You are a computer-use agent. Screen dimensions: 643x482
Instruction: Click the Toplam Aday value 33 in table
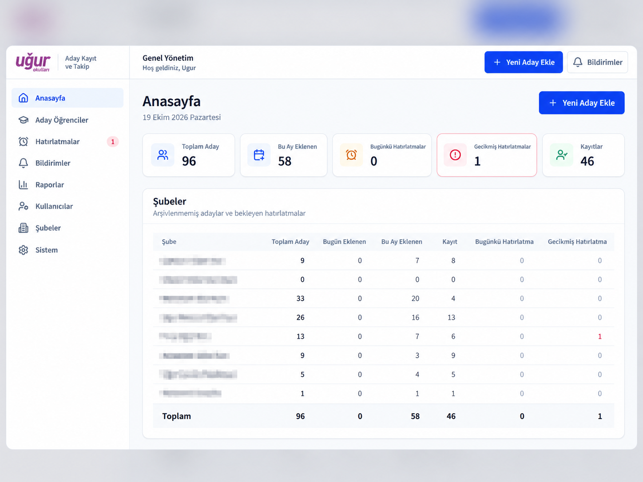tap(301, 299)
